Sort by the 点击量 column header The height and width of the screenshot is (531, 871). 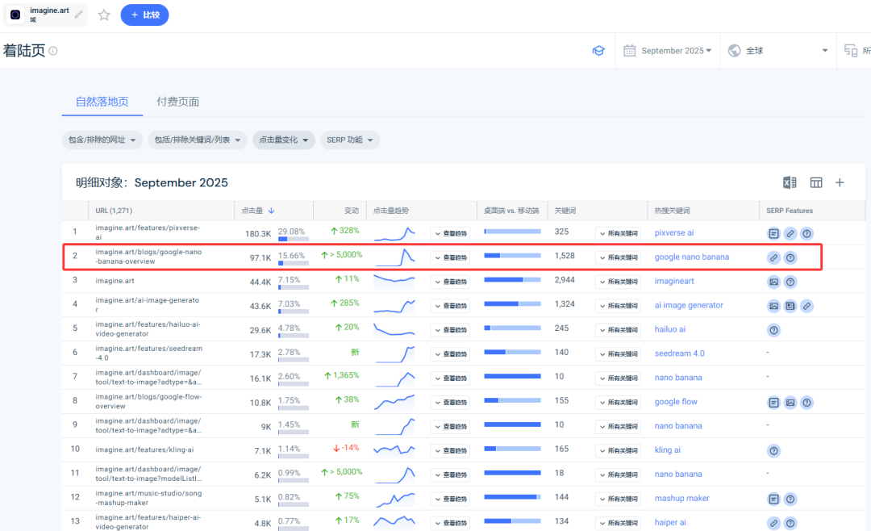[258, 211]
